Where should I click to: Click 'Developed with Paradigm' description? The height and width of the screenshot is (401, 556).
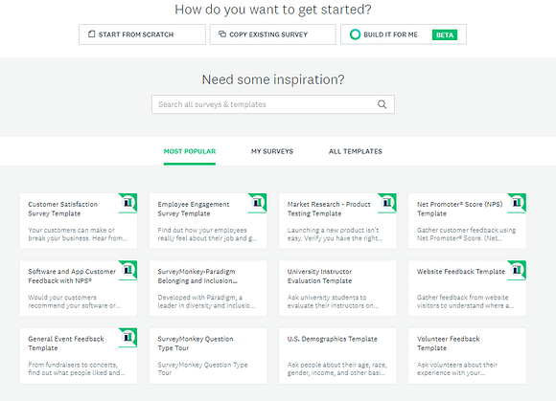tap(206, 301)
